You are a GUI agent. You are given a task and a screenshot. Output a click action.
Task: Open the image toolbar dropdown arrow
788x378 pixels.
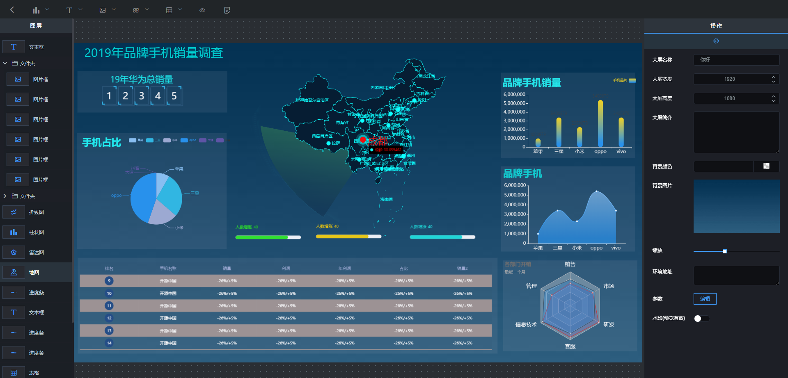tap(114, 10)
